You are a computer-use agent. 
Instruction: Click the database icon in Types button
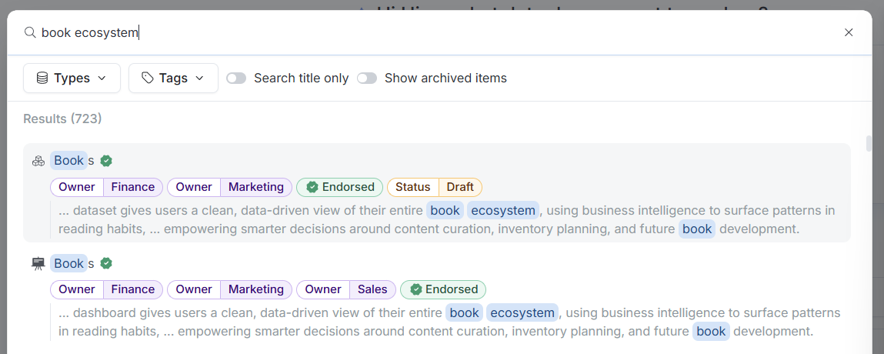(x=42, y=78)
